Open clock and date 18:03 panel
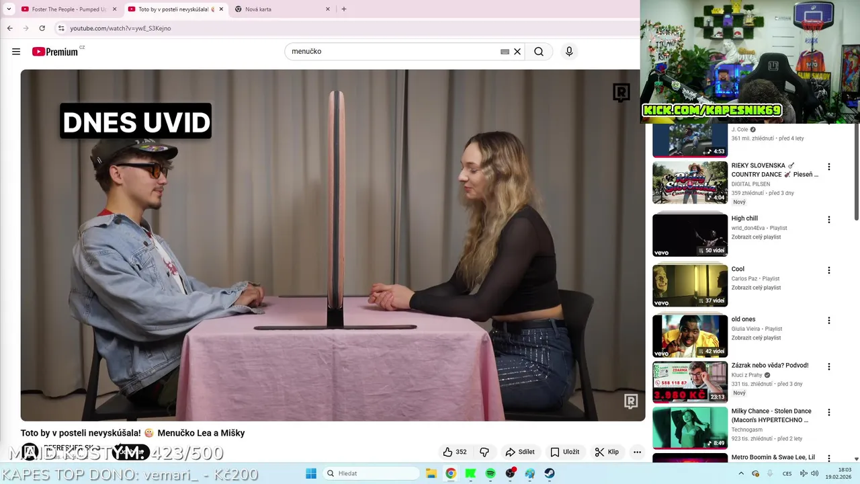 tap(838, 473)
